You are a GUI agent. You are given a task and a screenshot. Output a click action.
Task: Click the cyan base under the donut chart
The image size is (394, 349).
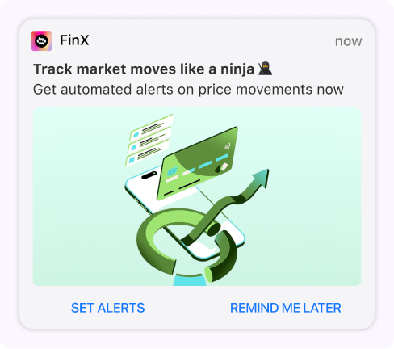[189, 280]
